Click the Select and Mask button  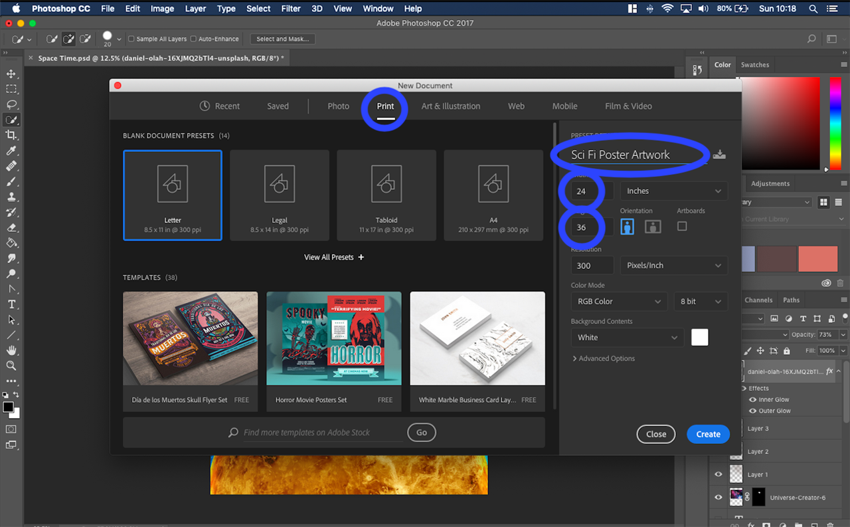click(x=282, y=39)
